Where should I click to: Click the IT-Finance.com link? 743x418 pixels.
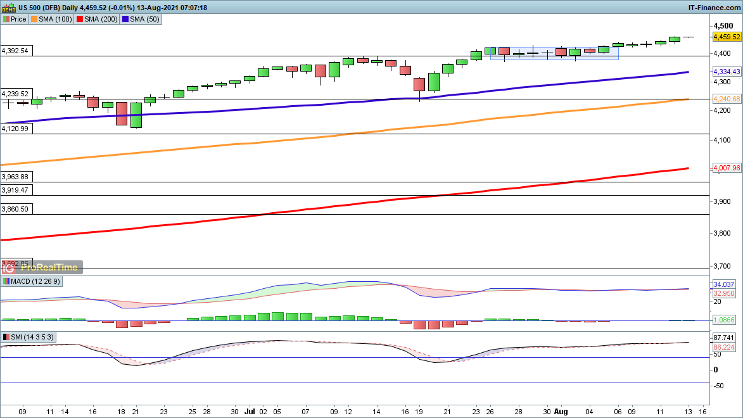coord(714,8)
